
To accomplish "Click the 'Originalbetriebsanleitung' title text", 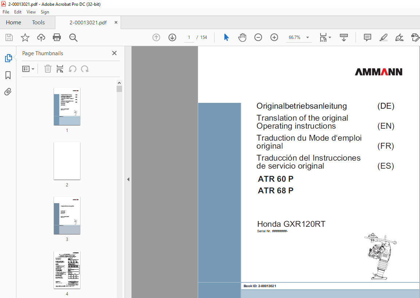I will 302,106.
